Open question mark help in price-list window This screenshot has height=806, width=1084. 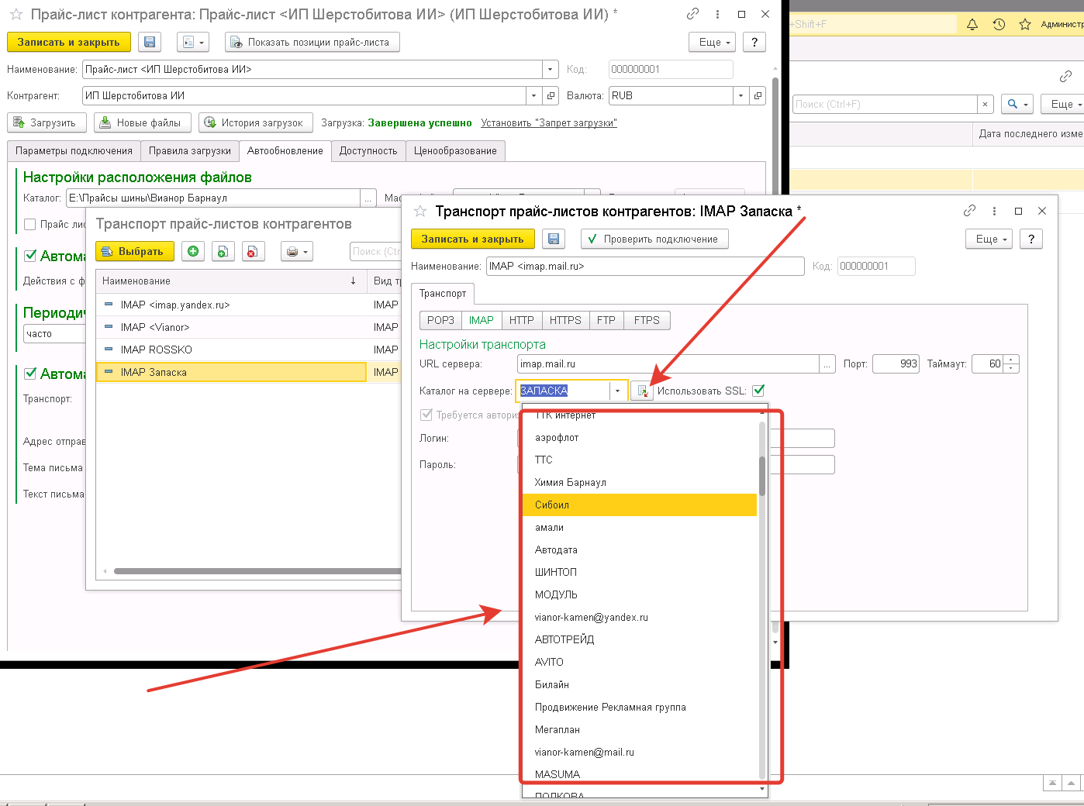[x=754, y=42]
